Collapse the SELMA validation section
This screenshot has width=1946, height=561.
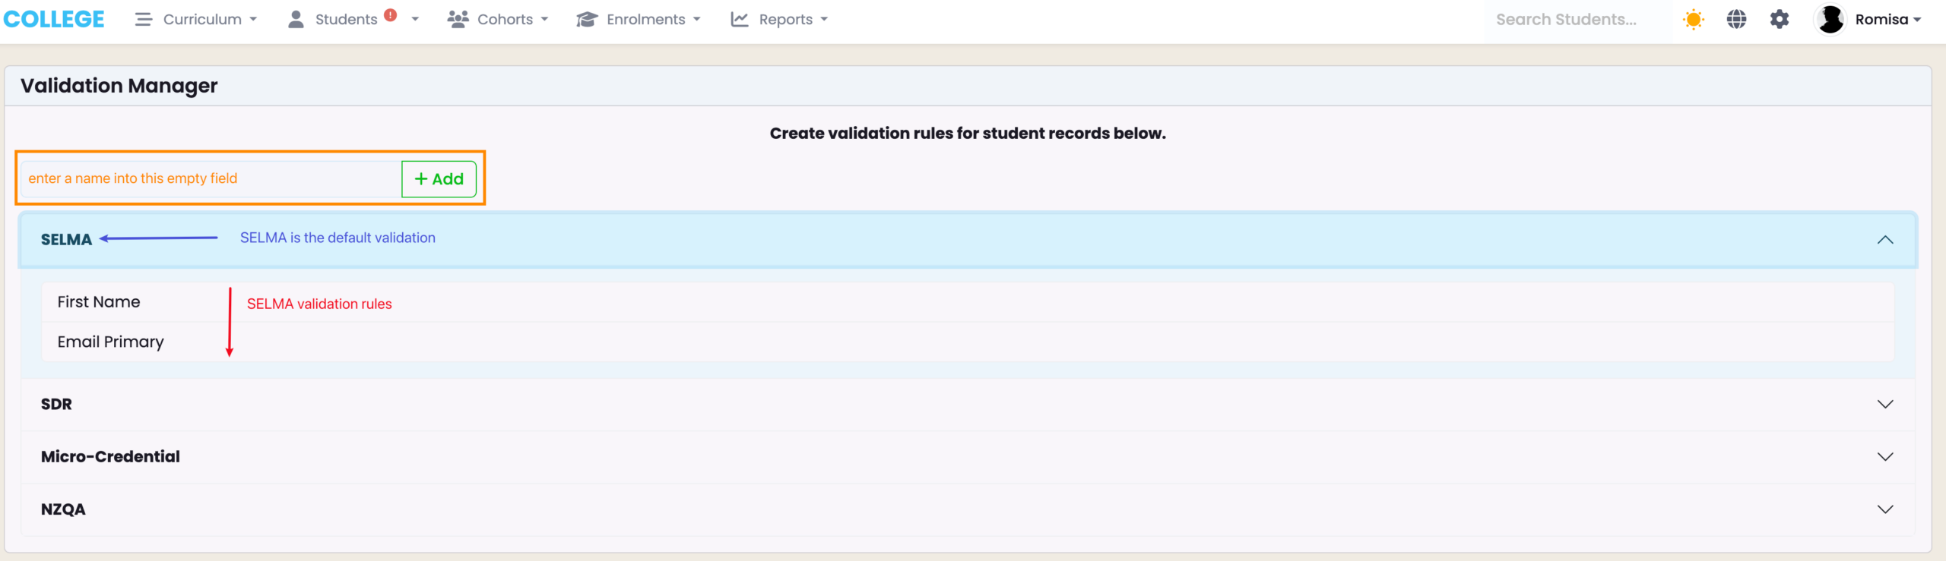1884,240
